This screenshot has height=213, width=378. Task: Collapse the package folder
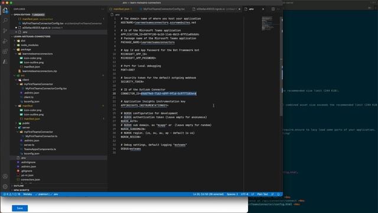click(x=25, y=50)
